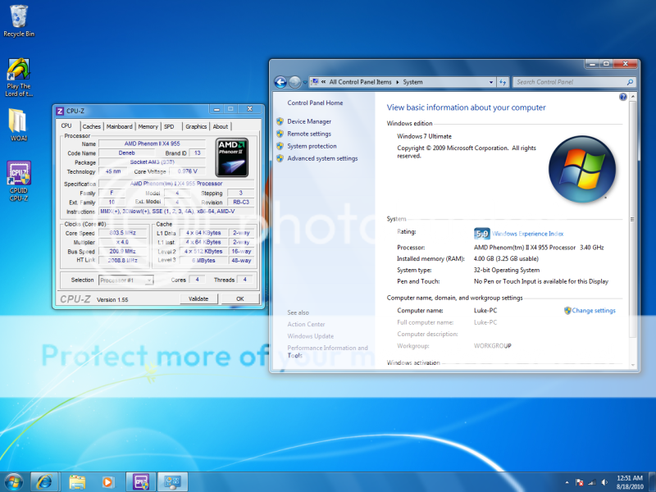The height and width of the screenshot is (492, 656).
Task: Open Windows Media Player from taskbar
Action: click(107, 482)
